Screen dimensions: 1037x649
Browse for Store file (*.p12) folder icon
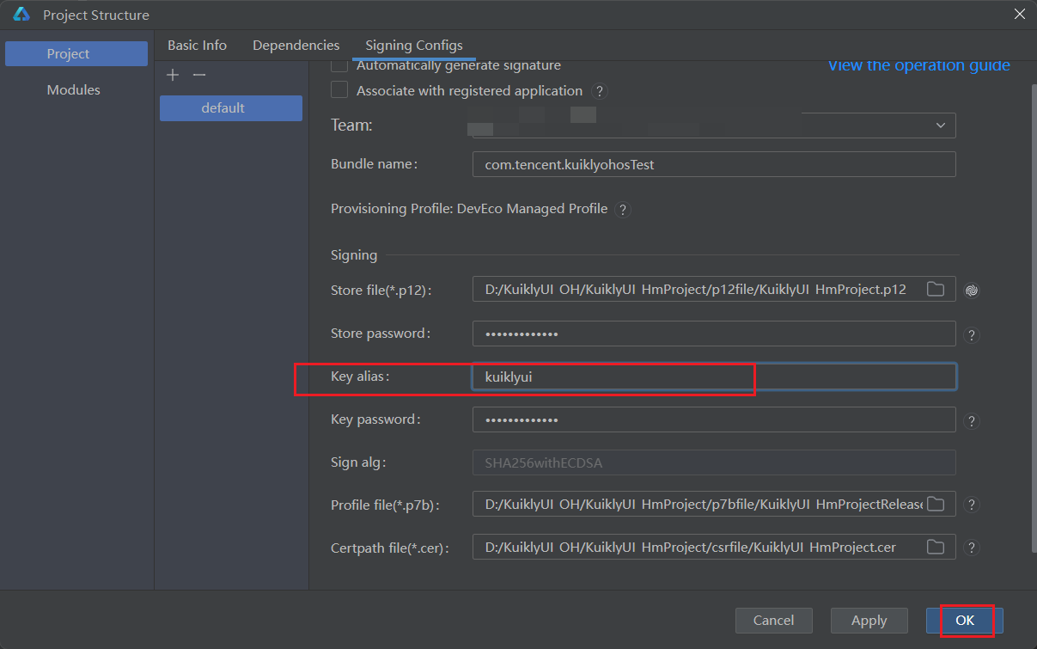click(x=936, y=290)
